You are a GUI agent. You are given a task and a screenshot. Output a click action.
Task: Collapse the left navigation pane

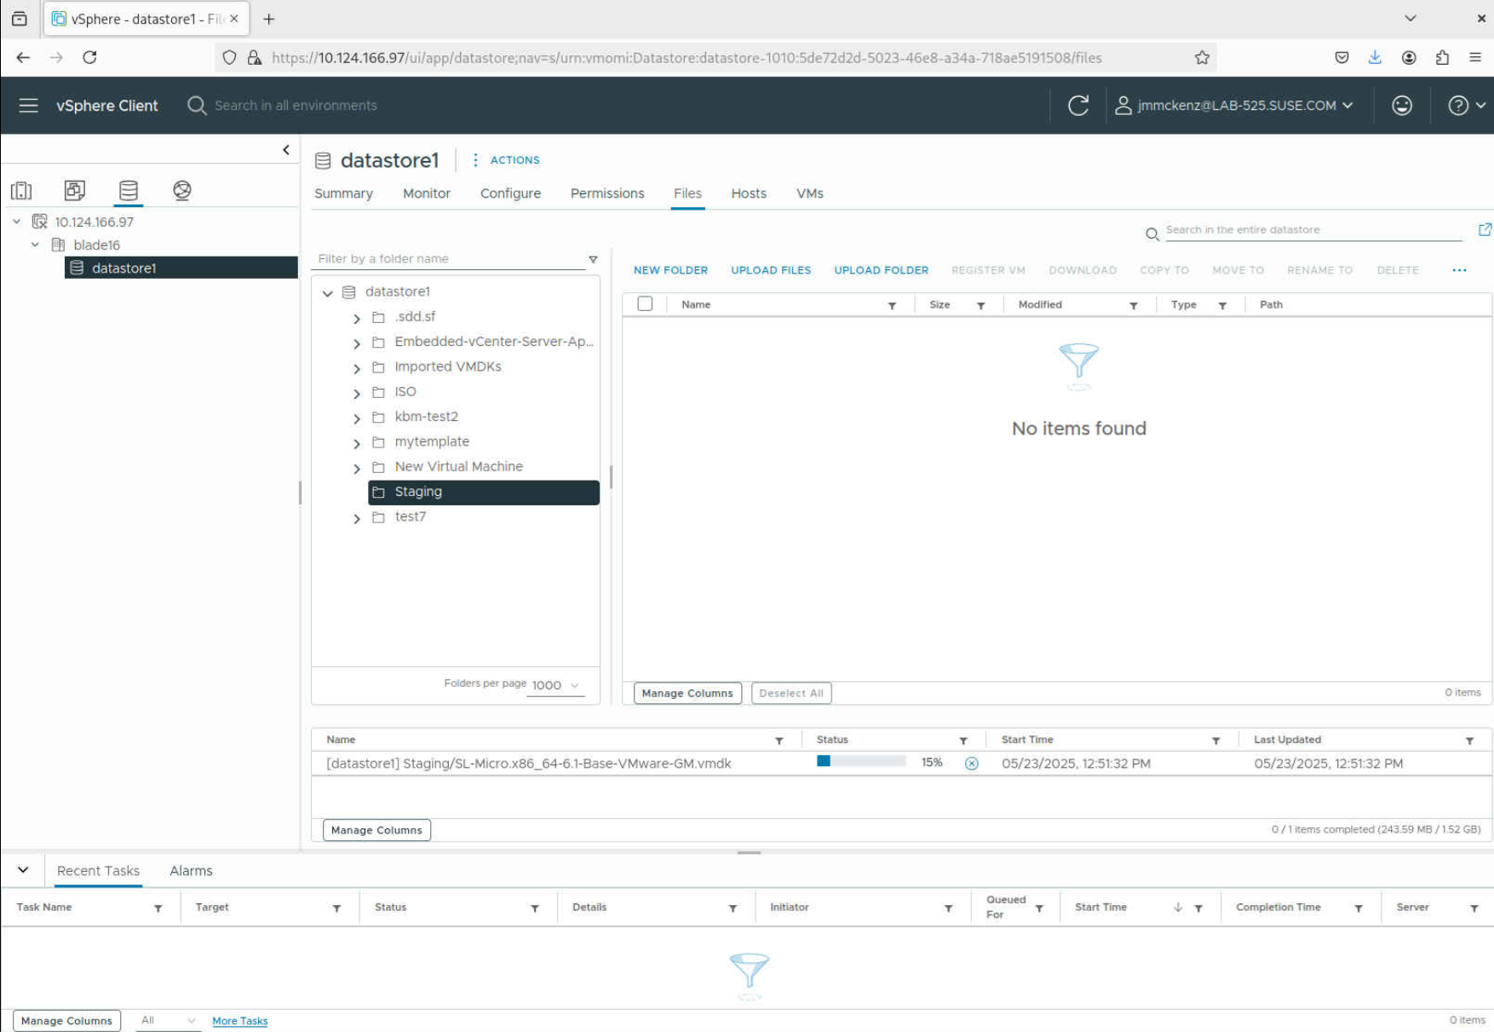[286, 150]
